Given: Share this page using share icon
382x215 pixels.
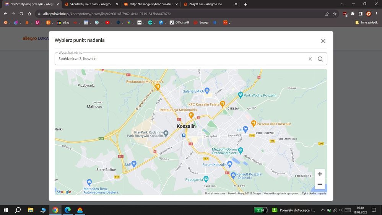Looking at the screenshot, I should 327,14.
